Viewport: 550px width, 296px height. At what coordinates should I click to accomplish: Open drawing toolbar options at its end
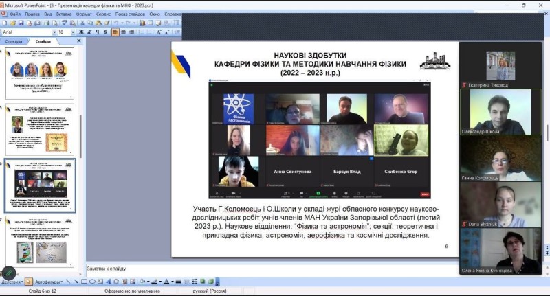(x=217, y=282)
